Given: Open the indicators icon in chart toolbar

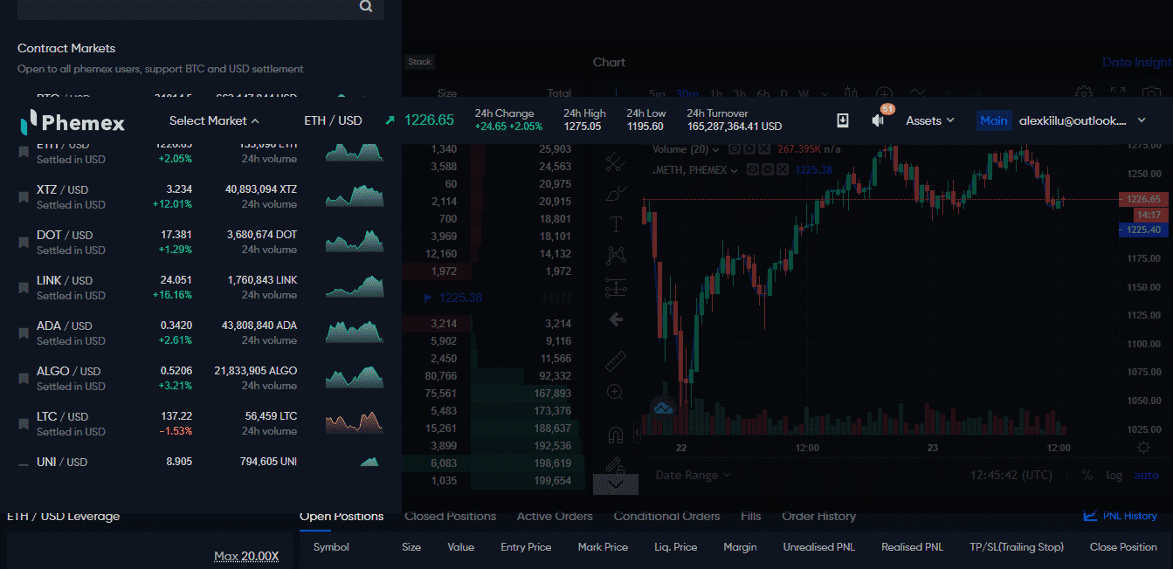Looking at the screenshot, I should (x=917, y=93).
